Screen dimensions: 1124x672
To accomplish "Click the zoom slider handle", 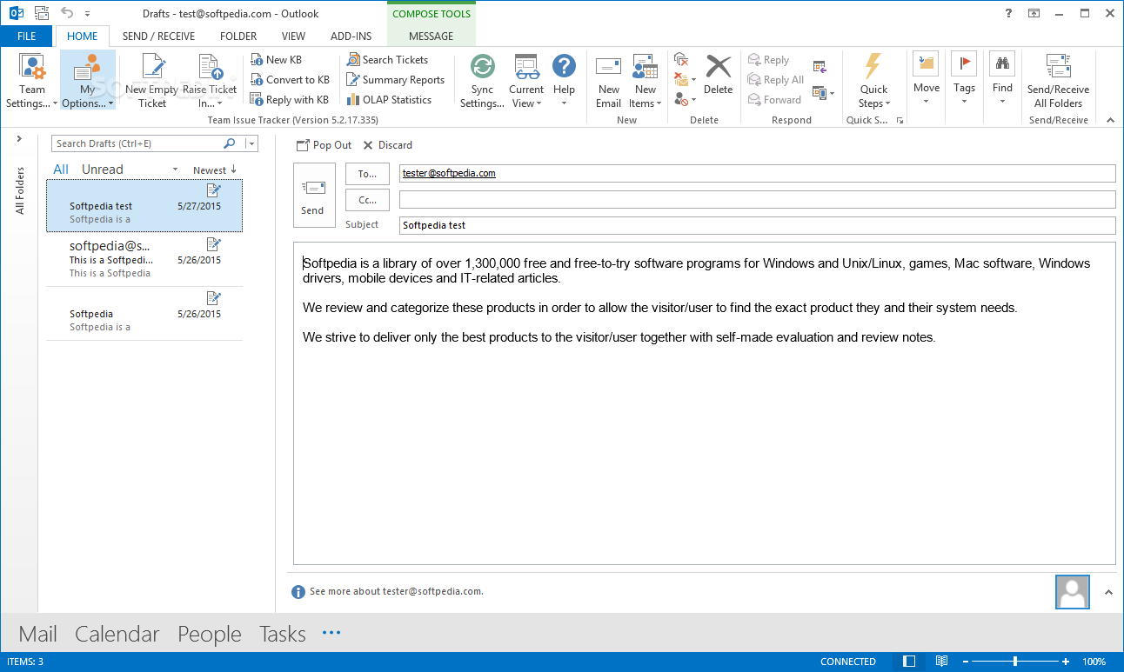I will pyautogui.click(x=1015, y=662).
